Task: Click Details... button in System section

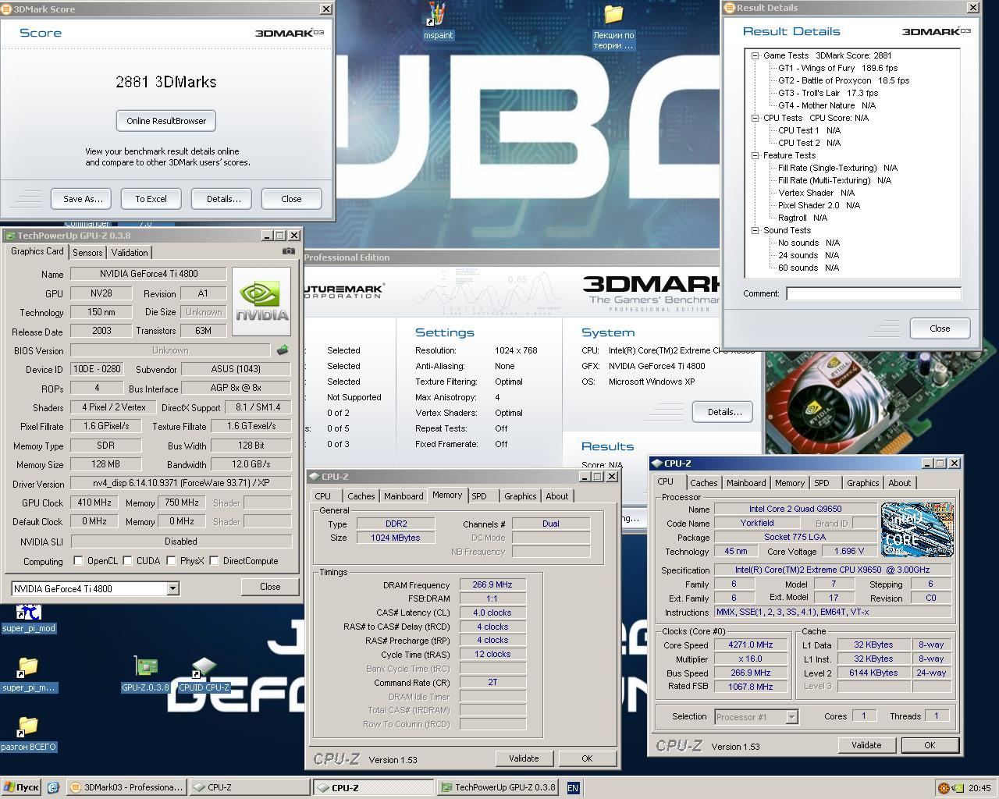Action: (723, 412)
